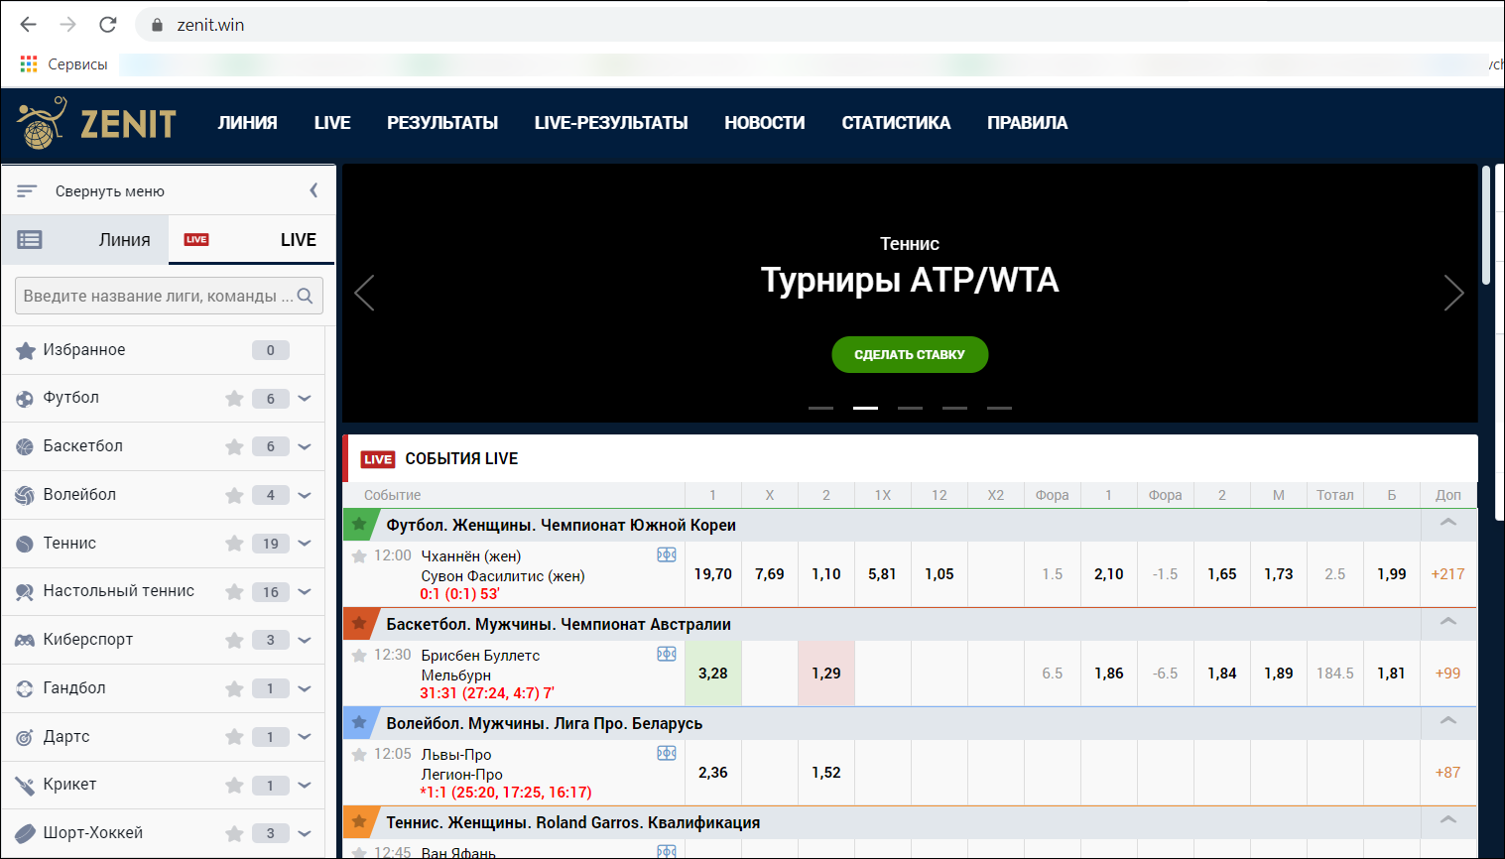This screenshot has height=859, width=1505.
Task: Collapse Чемпионат Австралии section
Action: pos(1448,622)
